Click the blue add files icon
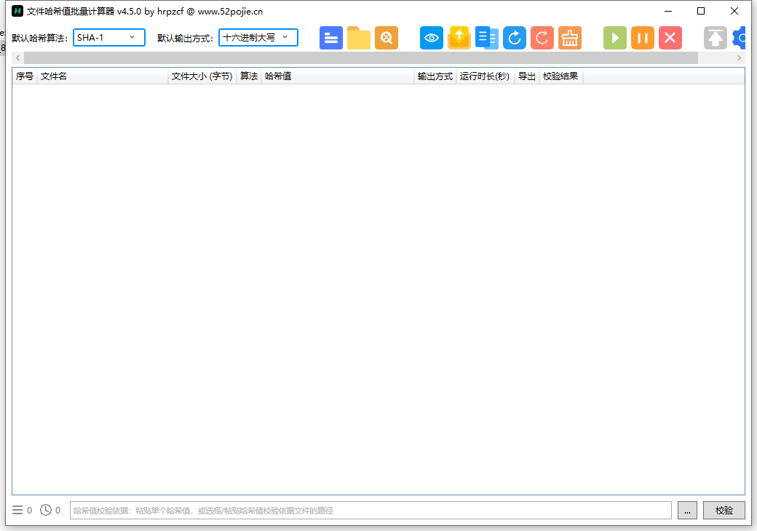The height and width of the screenshot is (531, 757). [330, 38]
